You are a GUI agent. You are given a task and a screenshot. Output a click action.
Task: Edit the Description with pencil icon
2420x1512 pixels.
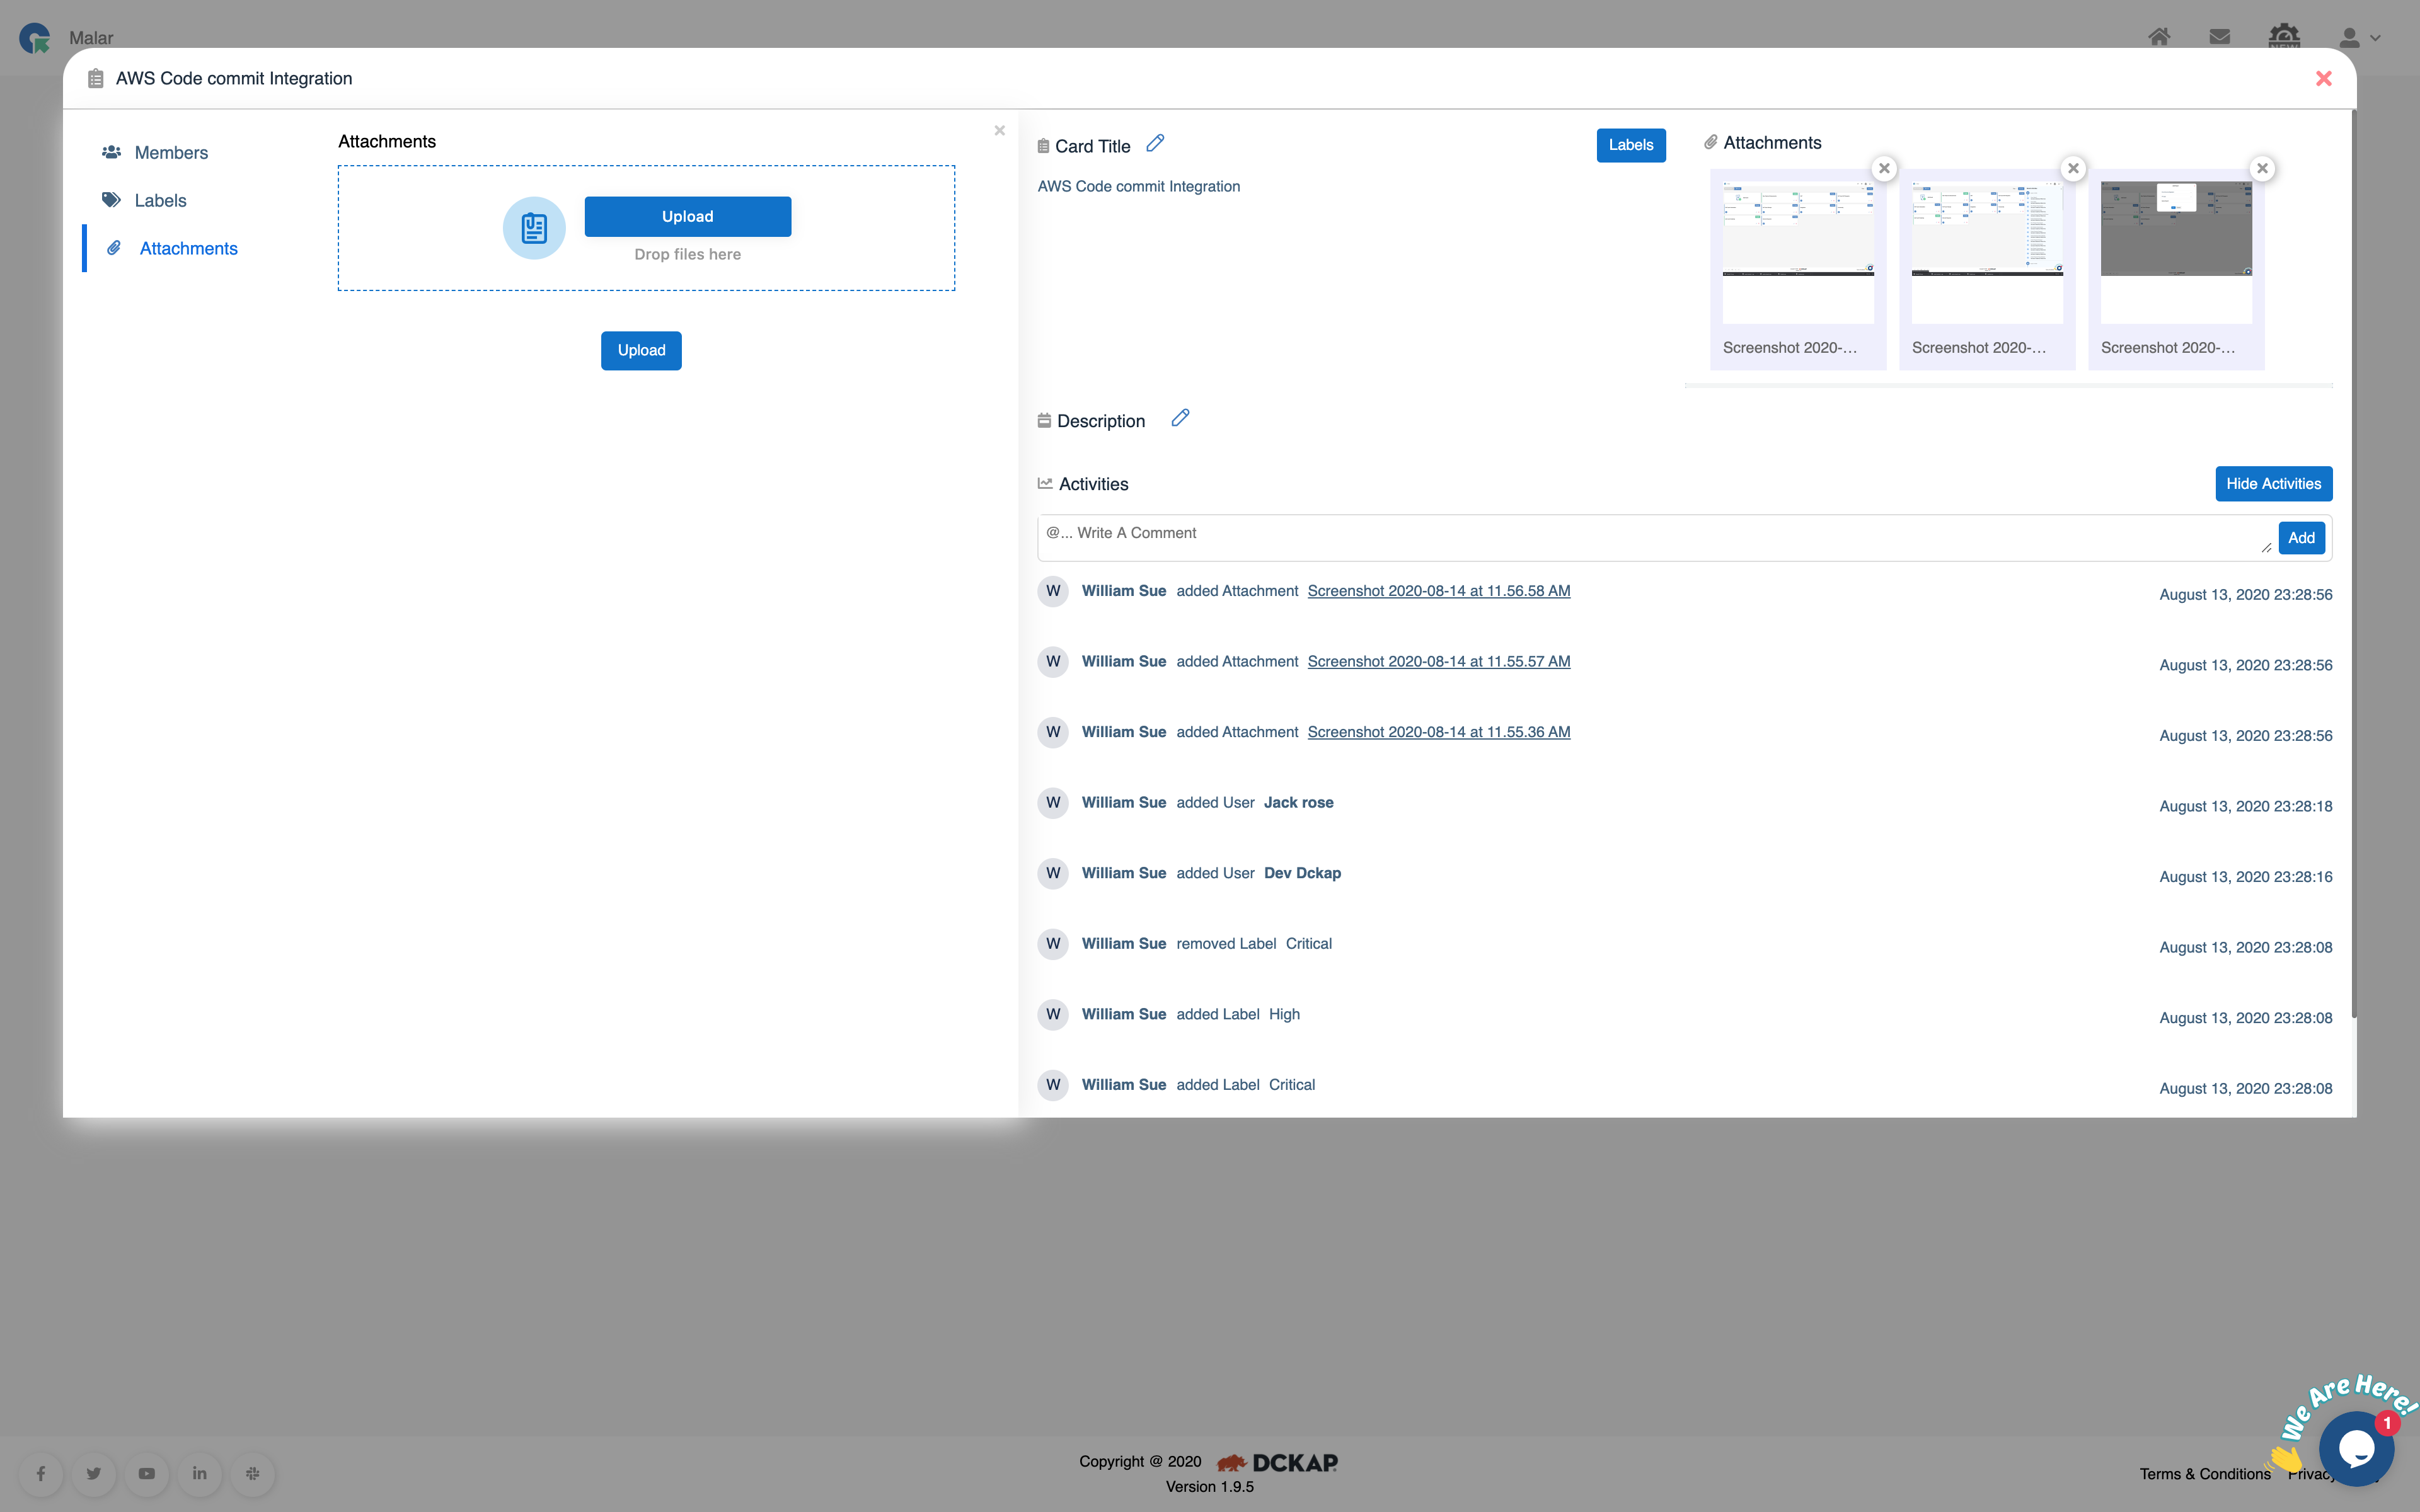pyautogui.click(x=1180, y=418)
